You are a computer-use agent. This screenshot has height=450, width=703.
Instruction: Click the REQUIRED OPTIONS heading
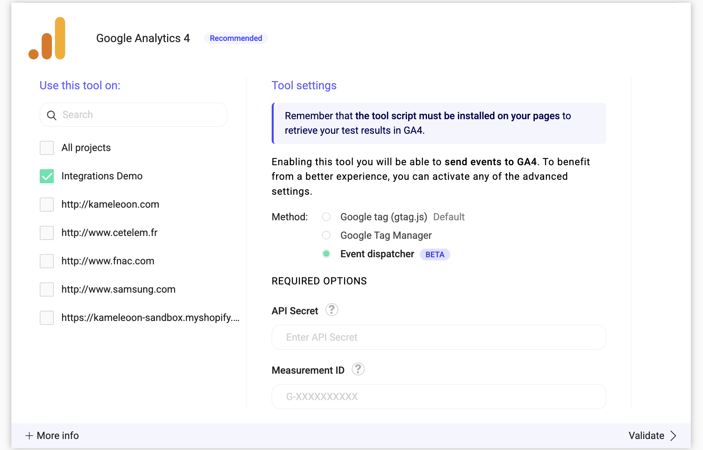[x=319, y=281]
